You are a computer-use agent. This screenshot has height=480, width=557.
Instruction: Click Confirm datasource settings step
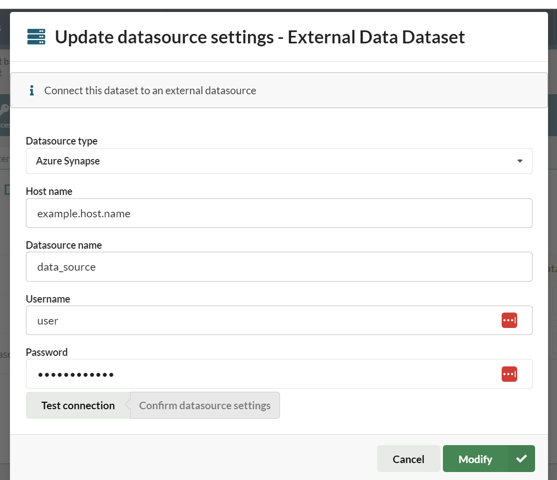[x=205, y=405]
